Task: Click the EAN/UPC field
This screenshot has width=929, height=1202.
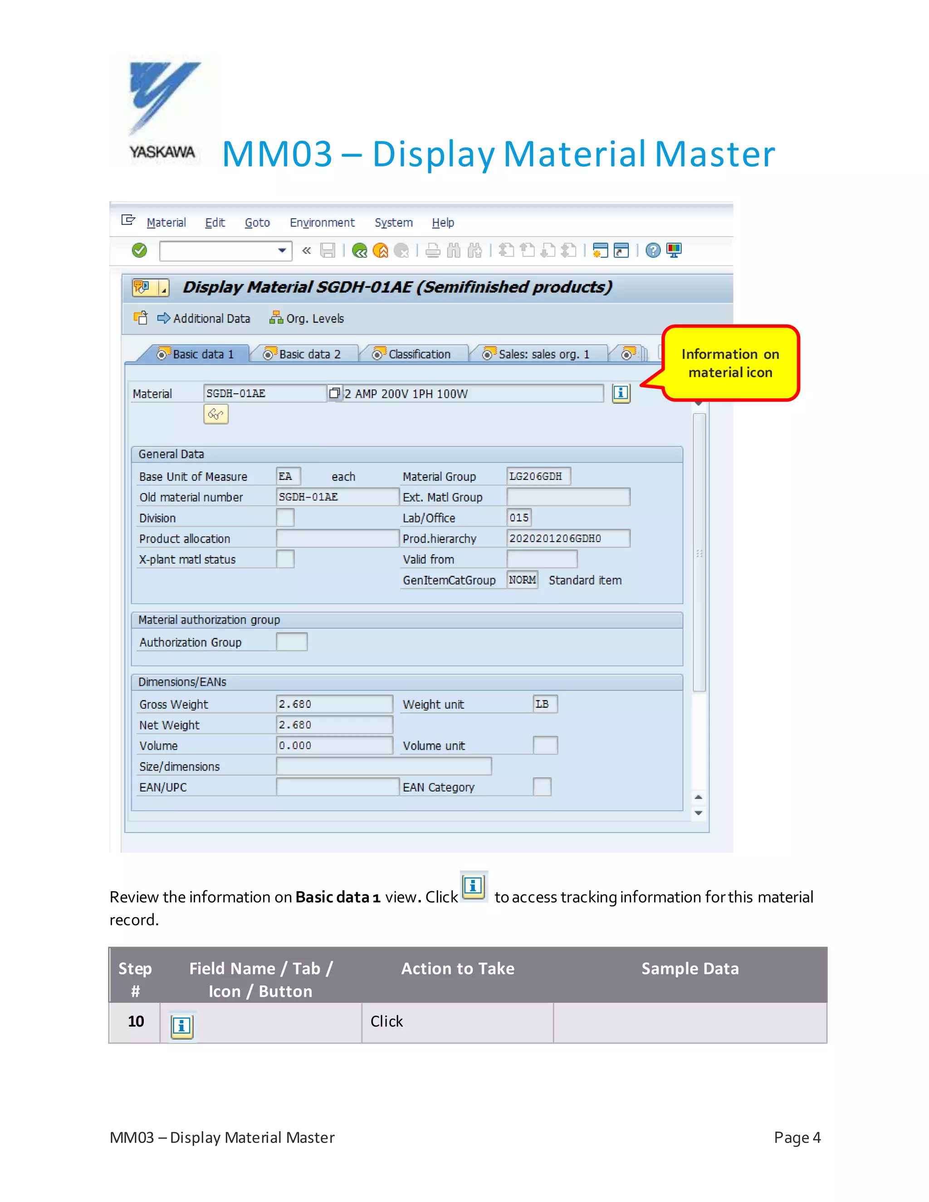Action: pos(337,787)
